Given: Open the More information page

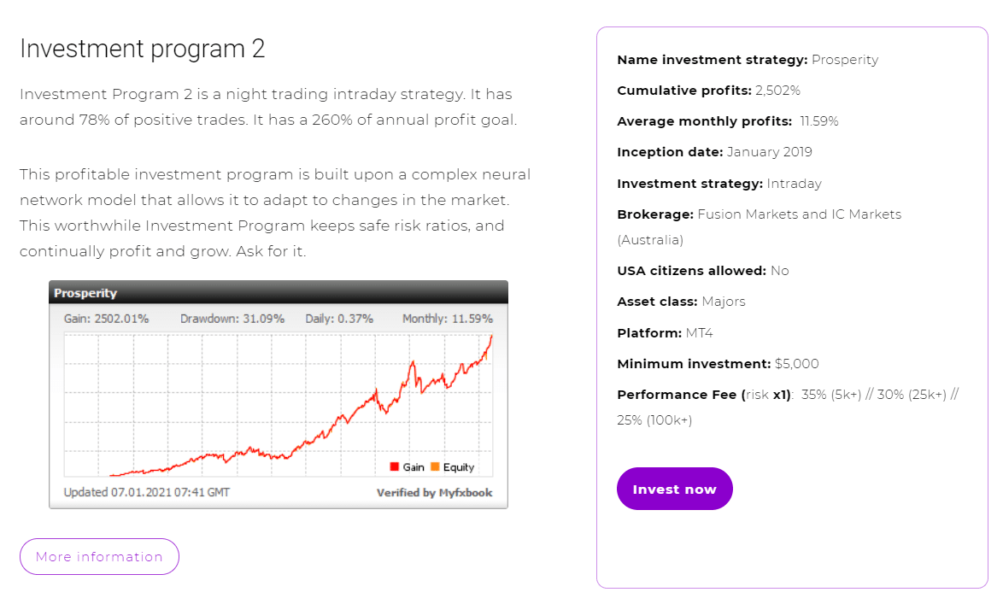Looking at the screenshot, I should pyautogui.click(x=99, y=556).
